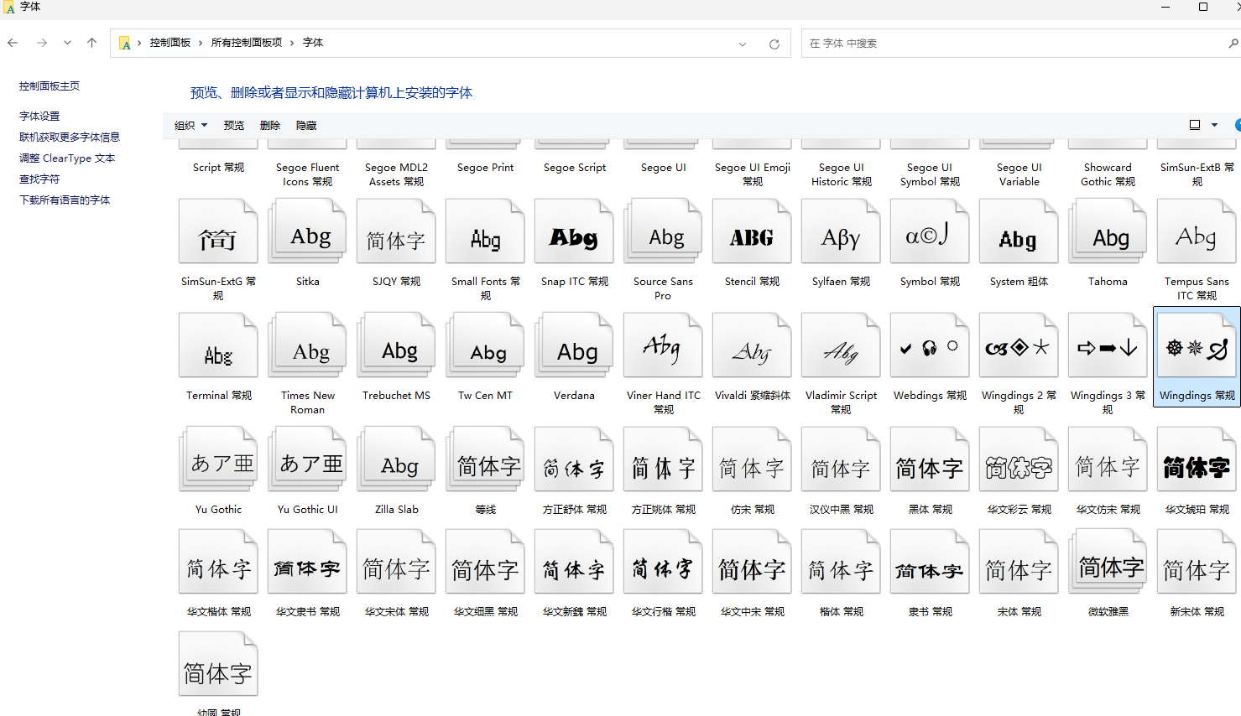1241x716 pixels.
Task: Select the Yu Gothic UI font icon
Action: [307, 460]
